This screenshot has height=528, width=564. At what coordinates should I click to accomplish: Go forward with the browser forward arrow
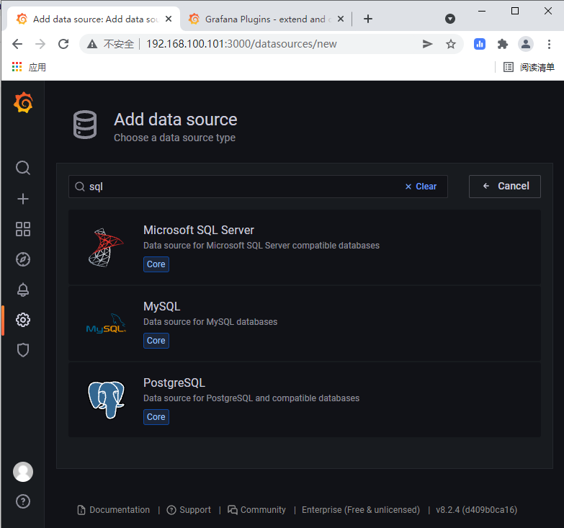[x=40, y=44]
